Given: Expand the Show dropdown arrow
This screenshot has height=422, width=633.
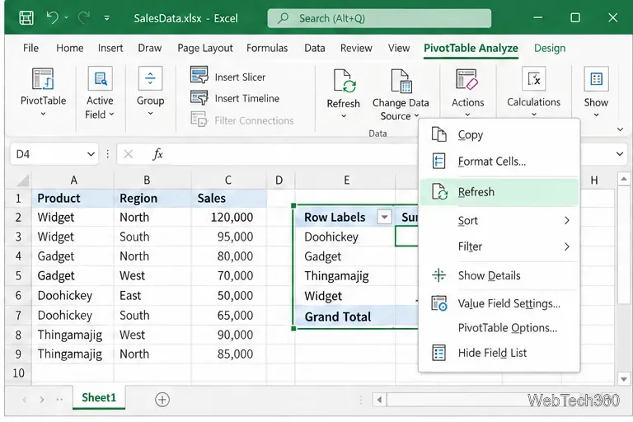Looking at the screenshot, I should 596,115.
